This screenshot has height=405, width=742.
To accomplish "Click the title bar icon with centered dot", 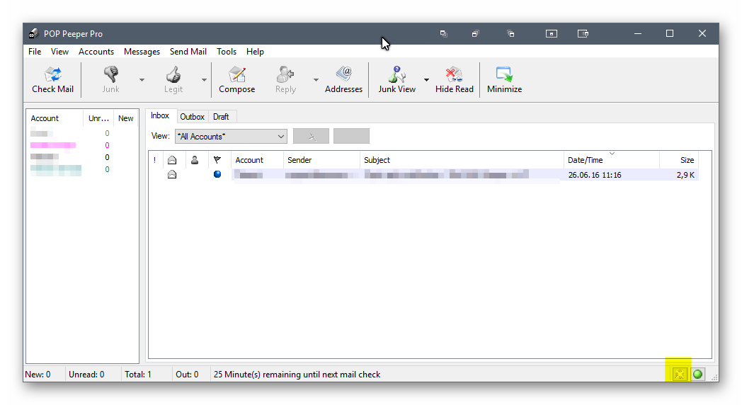I will point(552,33).
